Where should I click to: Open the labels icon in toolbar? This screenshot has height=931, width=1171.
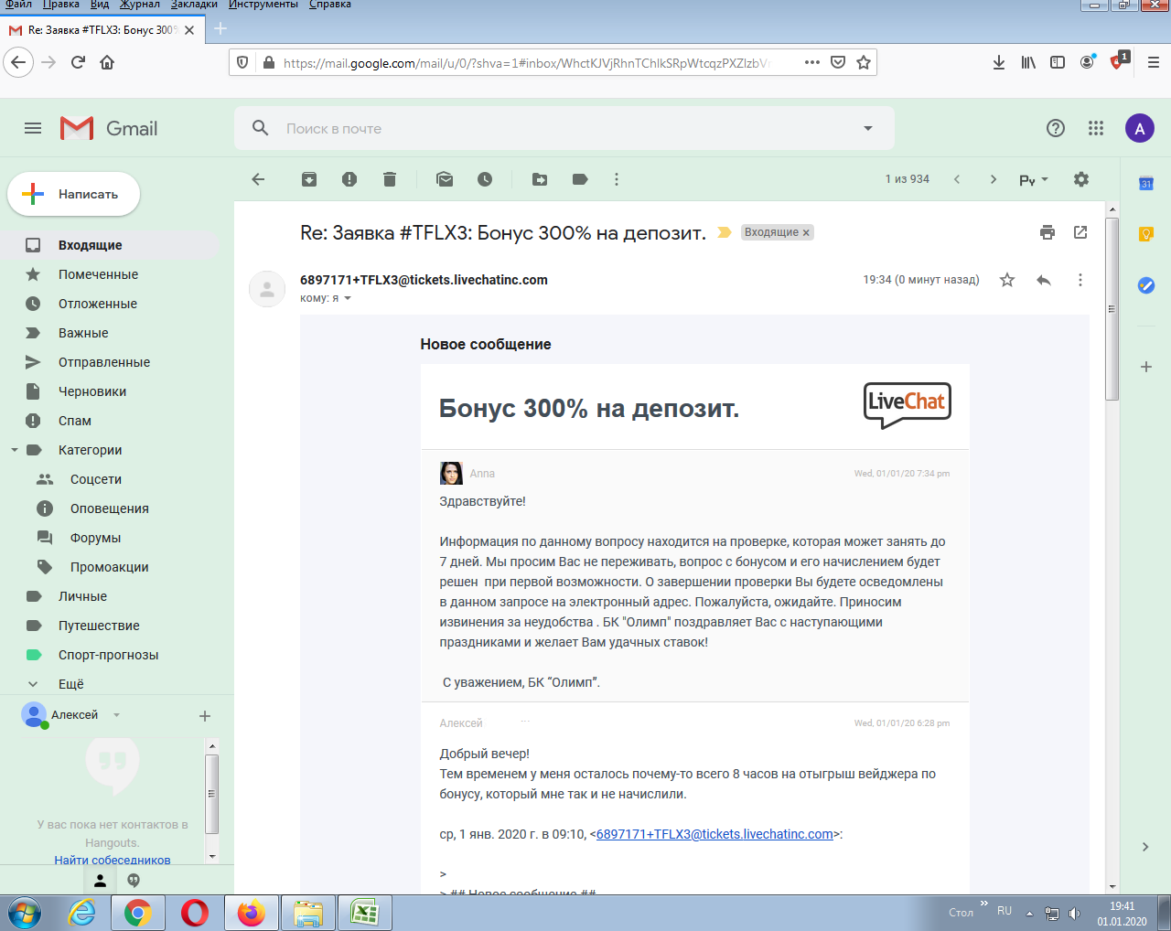[x=580, y=179]
